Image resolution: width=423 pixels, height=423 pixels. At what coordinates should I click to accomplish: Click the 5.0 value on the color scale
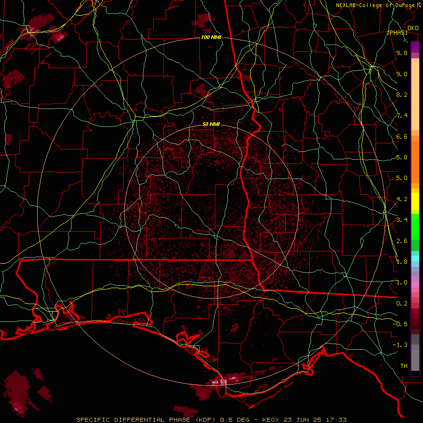(x=402, y=178)
